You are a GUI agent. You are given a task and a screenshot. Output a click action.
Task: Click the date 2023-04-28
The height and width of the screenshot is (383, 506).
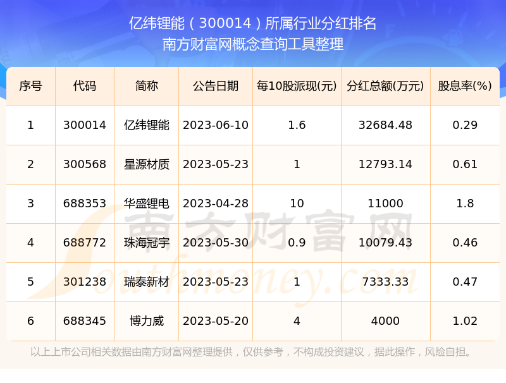216,204
